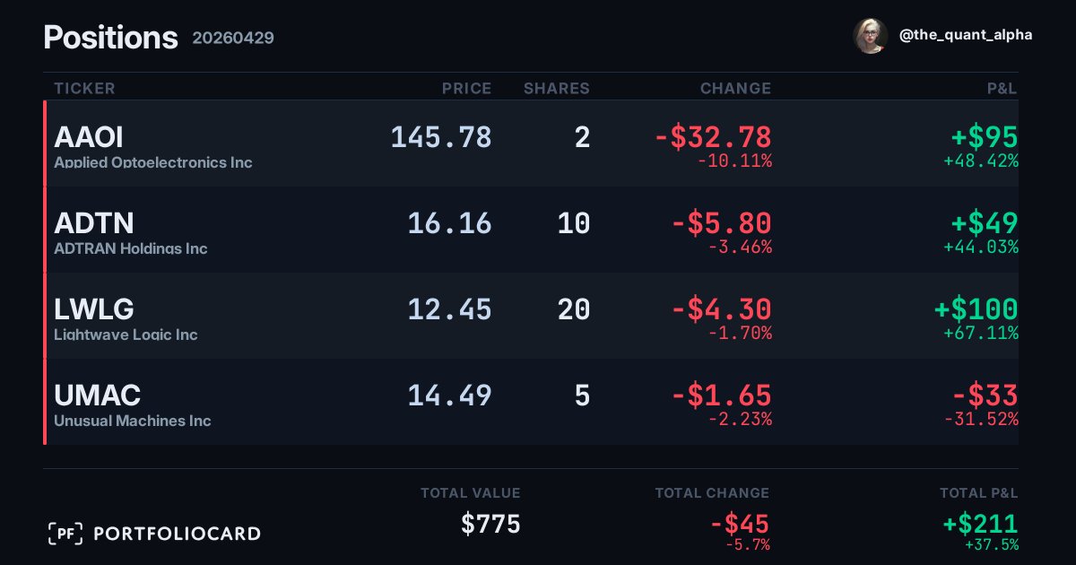
Task: Click the total P&L +$211 figure
Action: click(980, 524)
